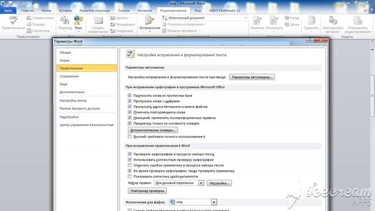Select Дополнительно in options sidebar
Viewport: 375px width, 211px height.
87,92
